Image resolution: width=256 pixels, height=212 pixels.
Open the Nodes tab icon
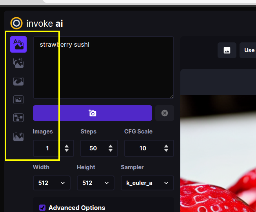tap(18, 118)
